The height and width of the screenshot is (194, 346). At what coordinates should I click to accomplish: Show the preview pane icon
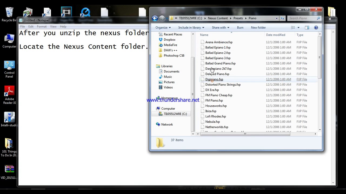coord(307,27)
